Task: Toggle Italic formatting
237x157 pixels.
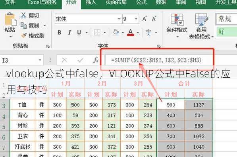Action: (69, 32)
